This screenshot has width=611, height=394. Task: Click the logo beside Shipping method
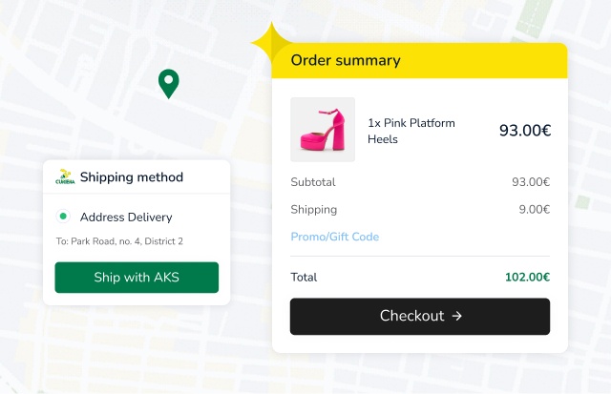click(x=65, y=176)
